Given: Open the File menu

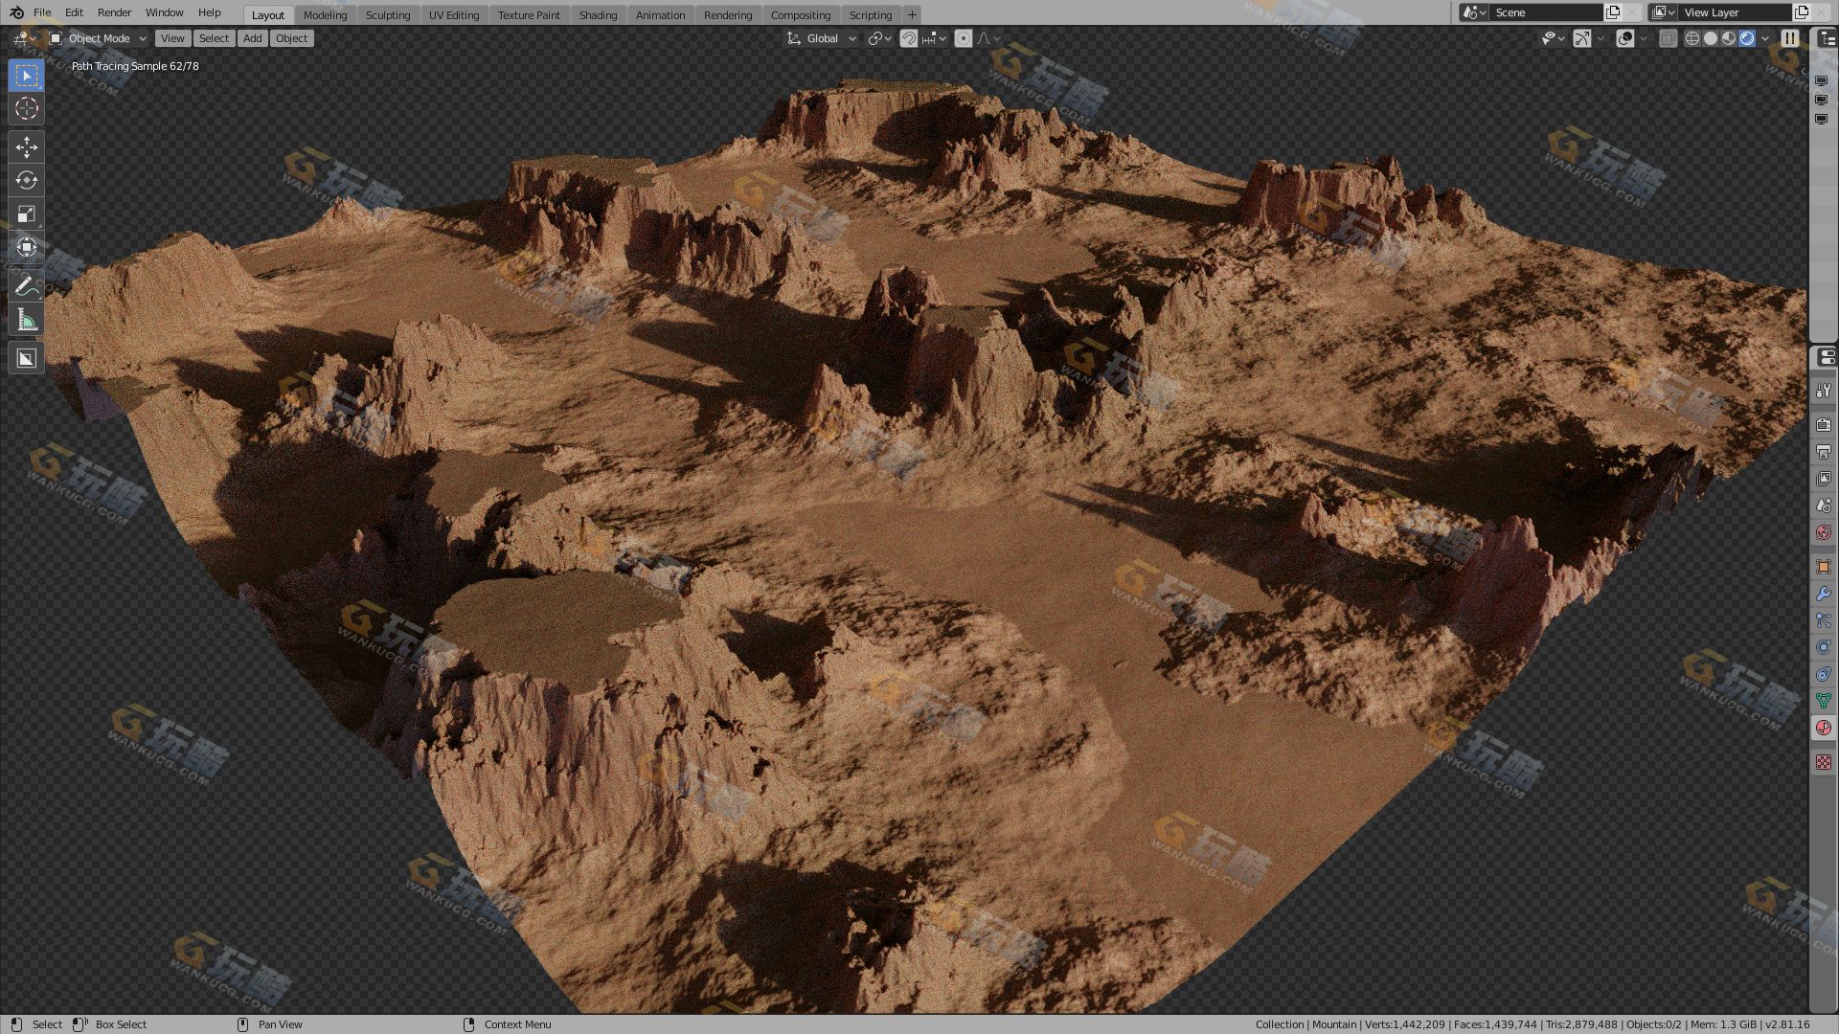Looking at the screenshot, I should (42, 12).
